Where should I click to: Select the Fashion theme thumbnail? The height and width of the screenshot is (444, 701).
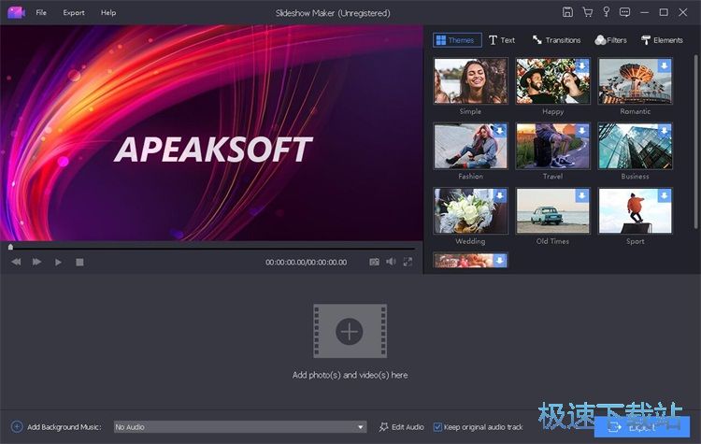(x=470, y=146)
